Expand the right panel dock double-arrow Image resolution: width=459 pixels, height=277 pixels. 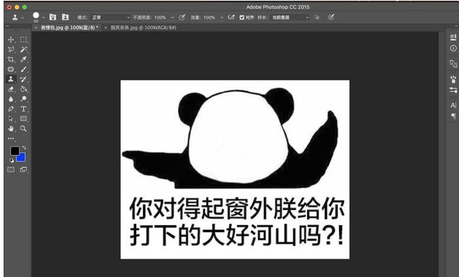click(x=455, y=26)
